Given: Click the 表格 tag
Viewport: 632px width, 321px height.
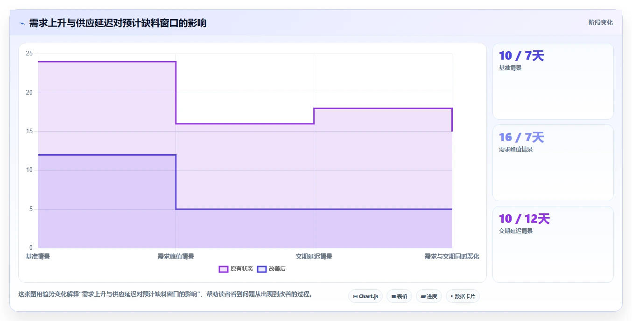Looking at the screenshot, I should coord(399,296).
